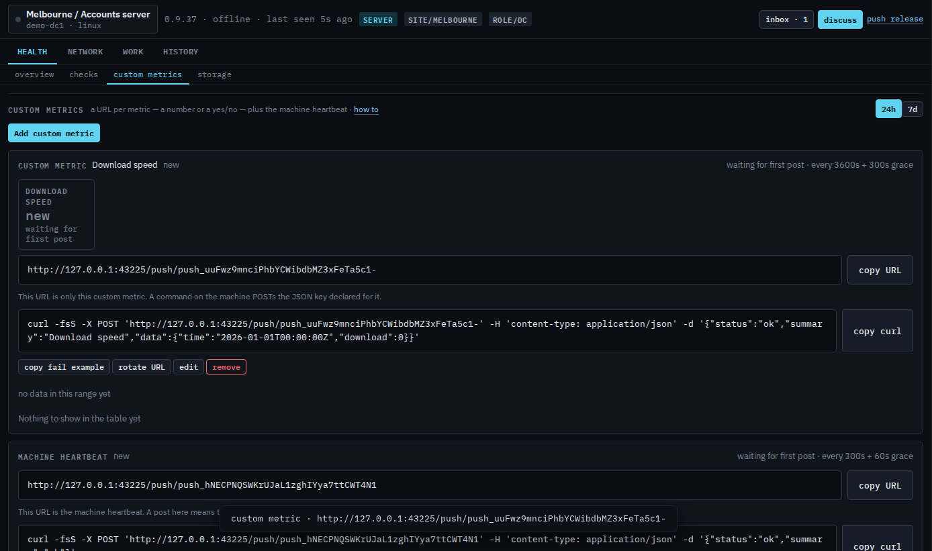Select the custom metrics sub-tab
The height and width of the screenshot is (551, 932).
(x=148, y=74)
